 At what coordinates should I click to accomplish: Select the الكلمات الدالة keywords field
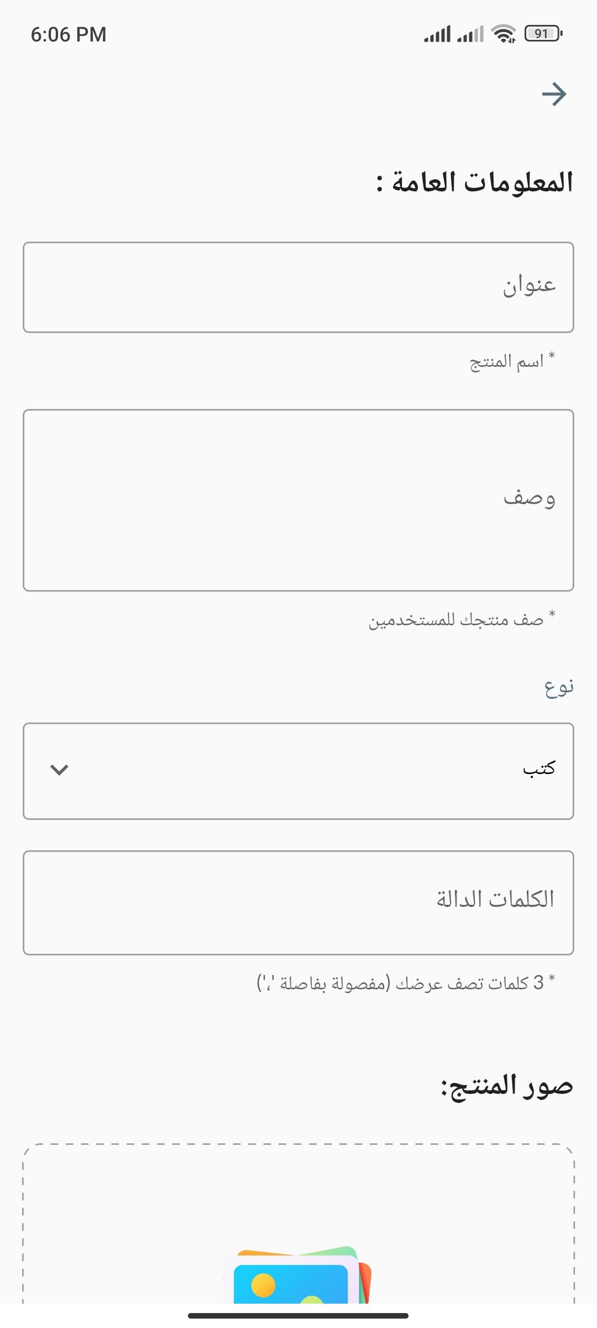[298, 902]
